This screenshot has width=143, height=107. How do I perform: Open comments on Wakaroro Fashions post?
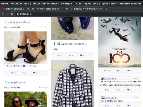pos(81,55)
